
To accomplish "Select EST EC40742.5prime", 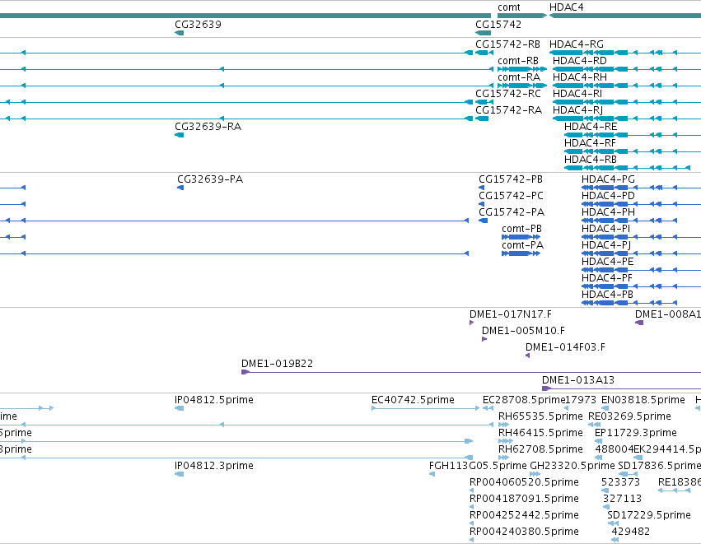I will point(413,401).
